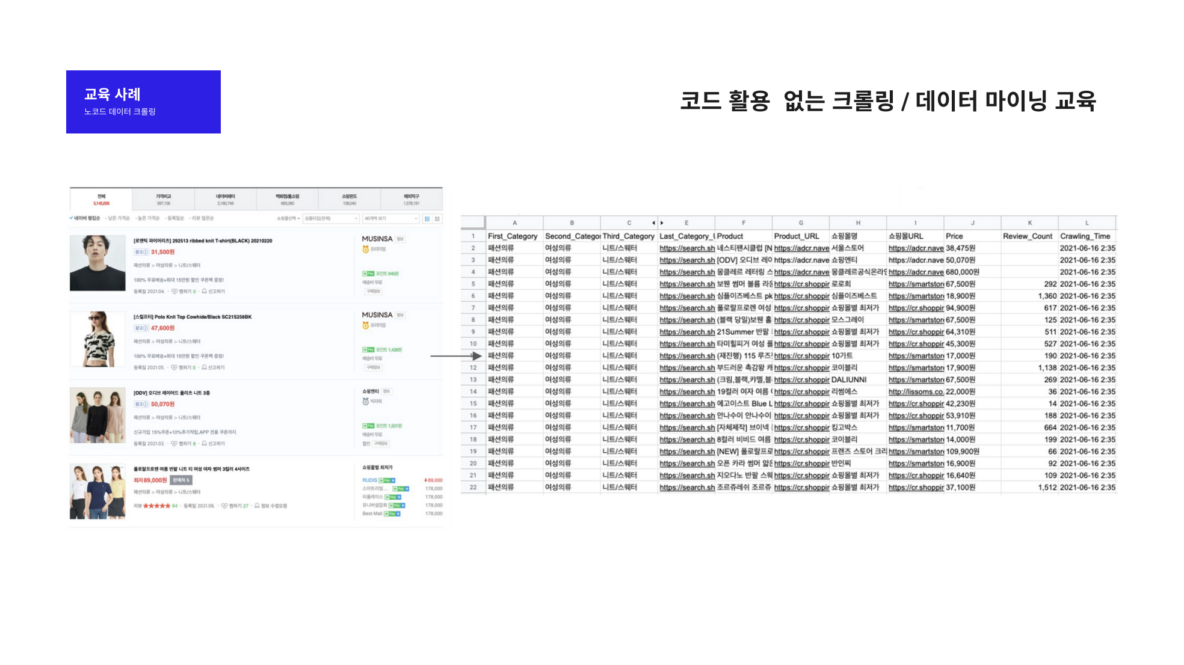Open http://lissoms.co link in row 14

(x=916, y=391)
